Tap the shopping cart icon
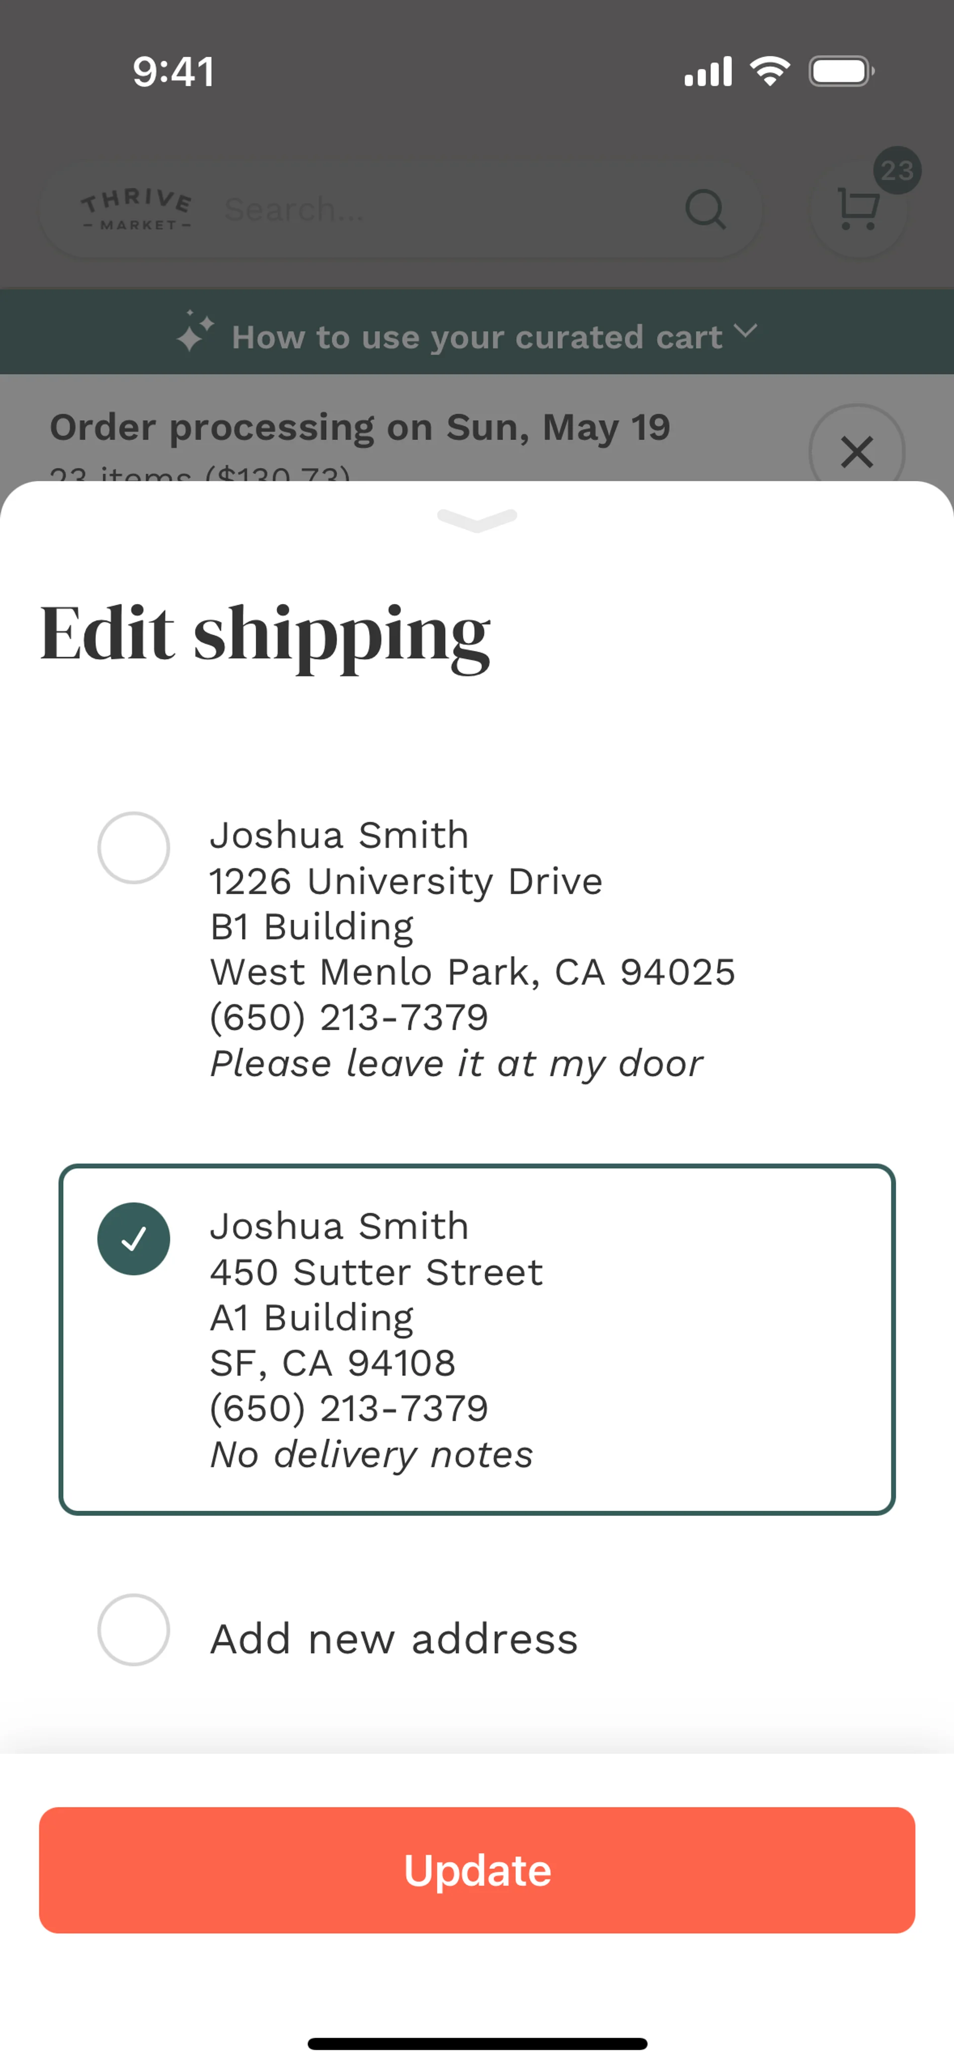This screenshot has height=2069, width=954. [x=857, y=210]
